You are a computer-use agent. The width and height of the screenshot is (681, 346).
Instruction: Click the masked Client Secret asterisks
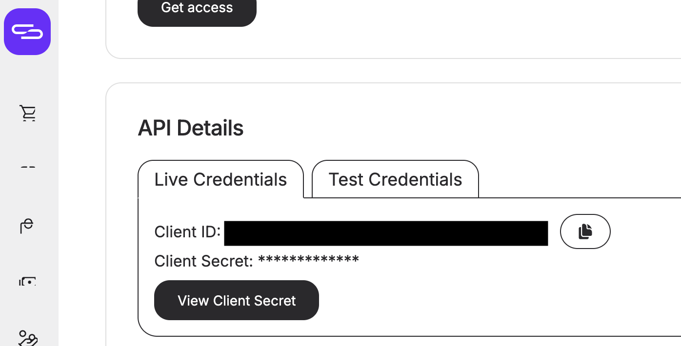308,260
